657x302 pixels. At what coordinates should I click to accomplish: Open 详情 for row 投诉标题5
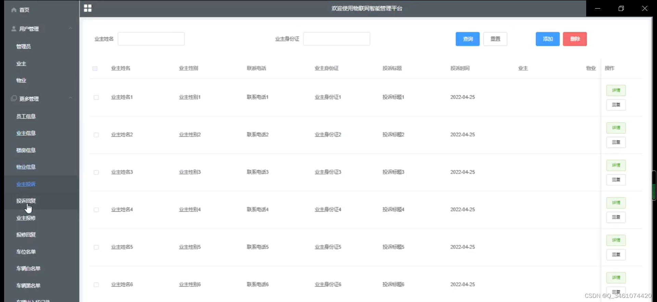pos(616,240)
